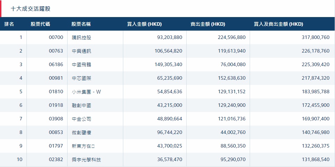The width and height of the screenshot is (335, 167).
Task: Click the total turnover value 317,800,760
Action: (315, 38)
